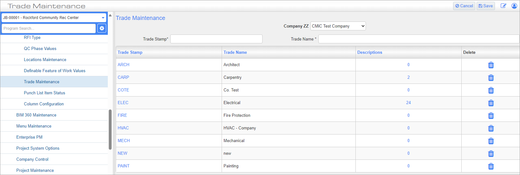
Task: Delete the MECH trade row
Action: pyautogui.click(x=491, y=141)
